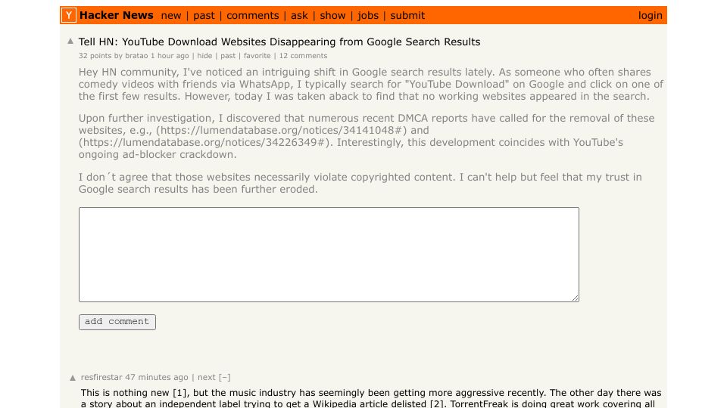Click the lumendatabase notices 34226349 URL text
The width and height of the screenshot is (727, 408).
pos(204,143)
